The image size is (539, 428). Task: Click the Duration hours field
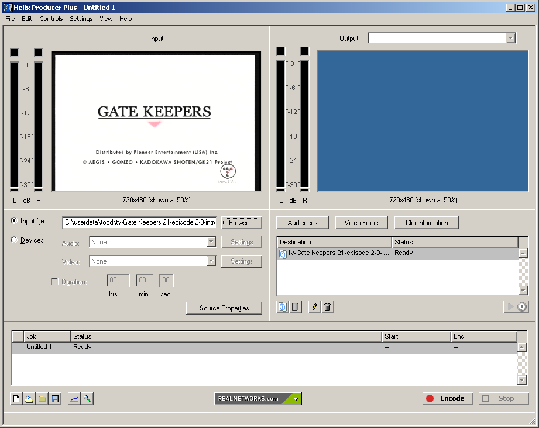[118, 280]
